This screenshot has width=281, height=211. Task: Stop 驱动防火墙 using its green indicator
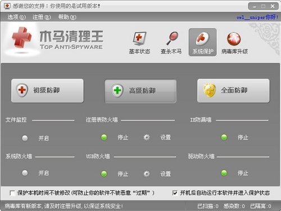tap(224, 173)
